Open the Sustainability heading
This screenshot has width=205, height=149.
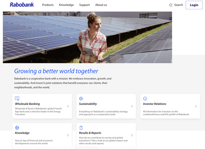pyautogui.click(x=88, y=104)
